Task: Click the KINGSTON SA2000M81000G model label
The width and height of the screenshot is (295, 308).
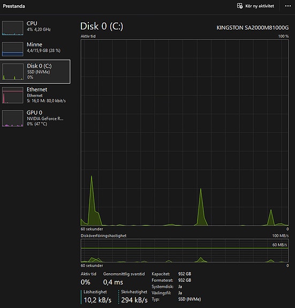Action: pyautogui.click(x=252, y=28)
